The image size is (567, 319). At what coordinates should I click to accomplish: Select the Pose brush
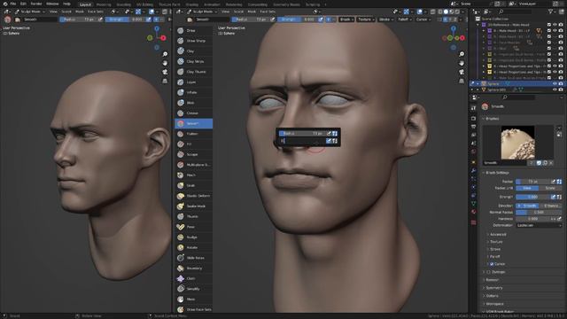193,227
